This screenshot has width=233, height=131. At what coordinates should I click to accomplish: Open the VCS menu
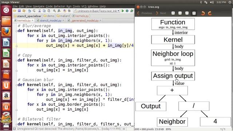click(84, 7)
